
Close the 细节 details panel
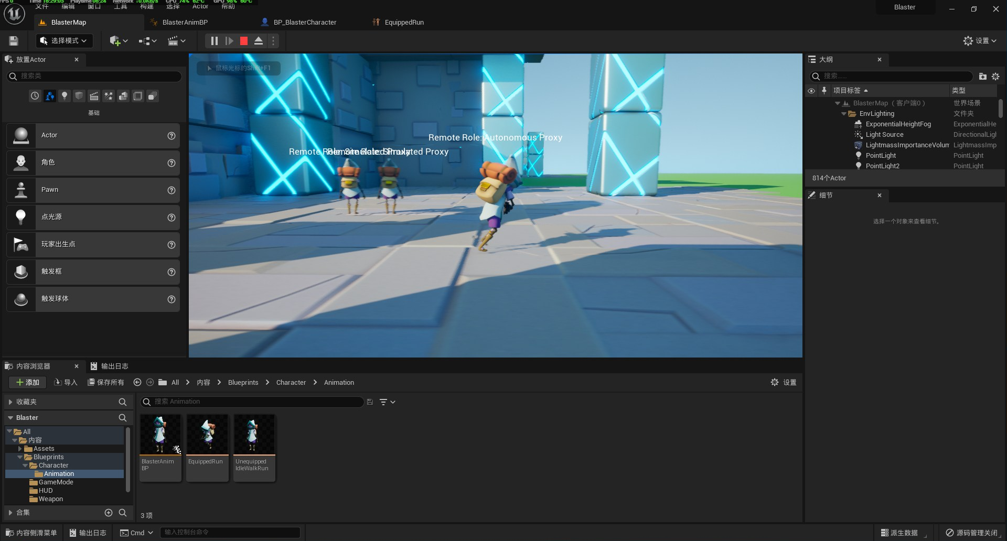(x=880, y=196)
